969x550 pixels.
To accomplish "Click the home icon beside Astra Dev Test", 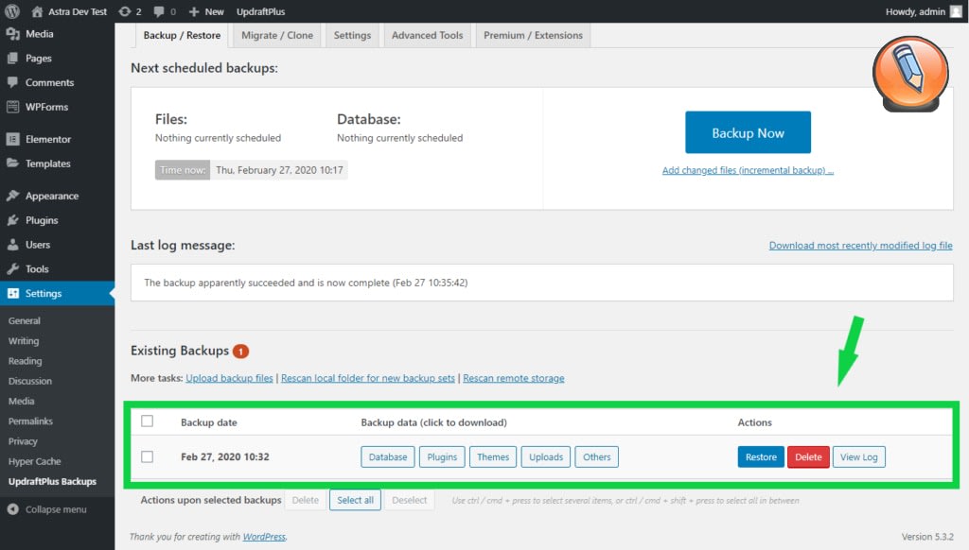I will tap(37, 11).
